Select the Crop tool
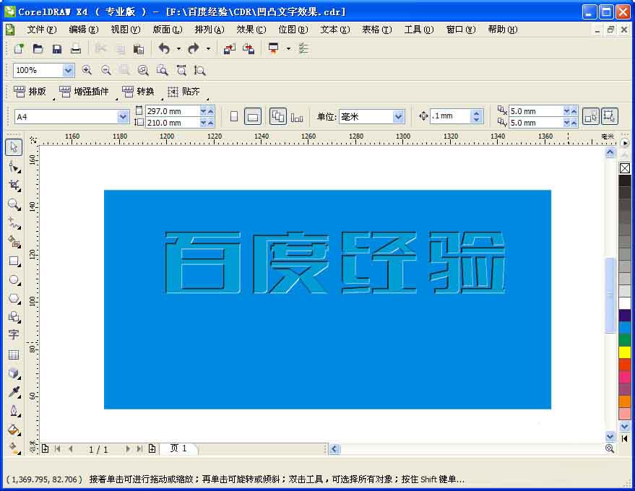 pyautogui.click(x=14, y=186)
